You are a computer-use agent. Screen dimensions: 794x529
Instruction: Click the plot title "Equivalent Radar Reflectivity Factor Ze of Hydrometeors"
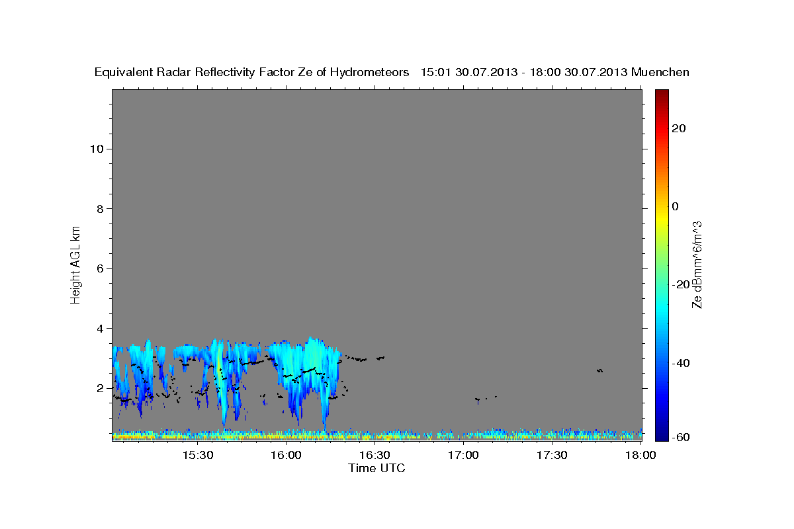click(252, 72)
